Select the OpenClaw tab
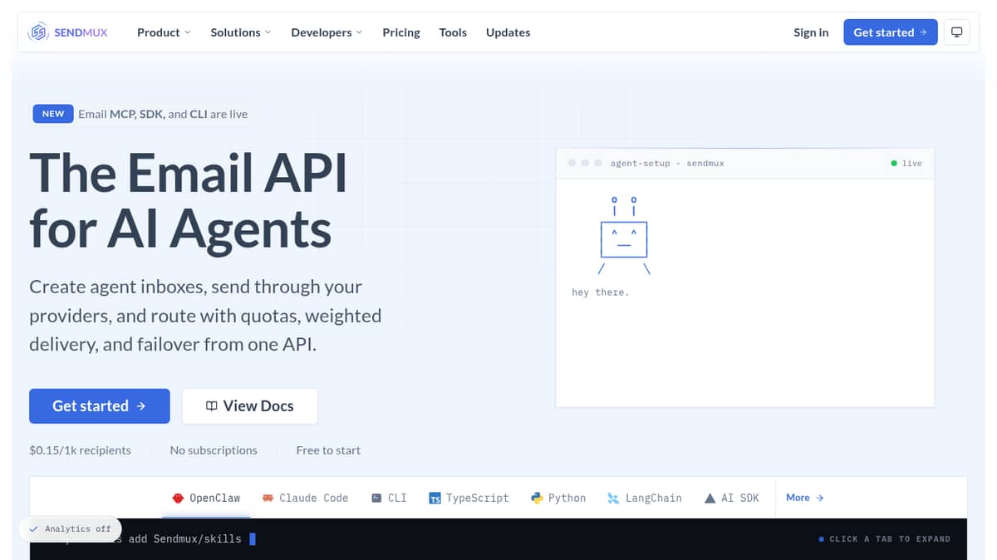 (206, 498)
